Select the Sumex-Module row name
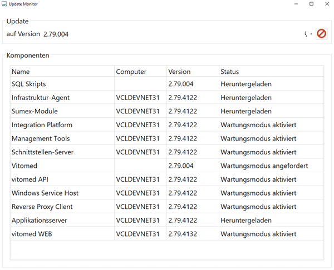The height and width of the screenshot is (270, 334). coord(35,111)
